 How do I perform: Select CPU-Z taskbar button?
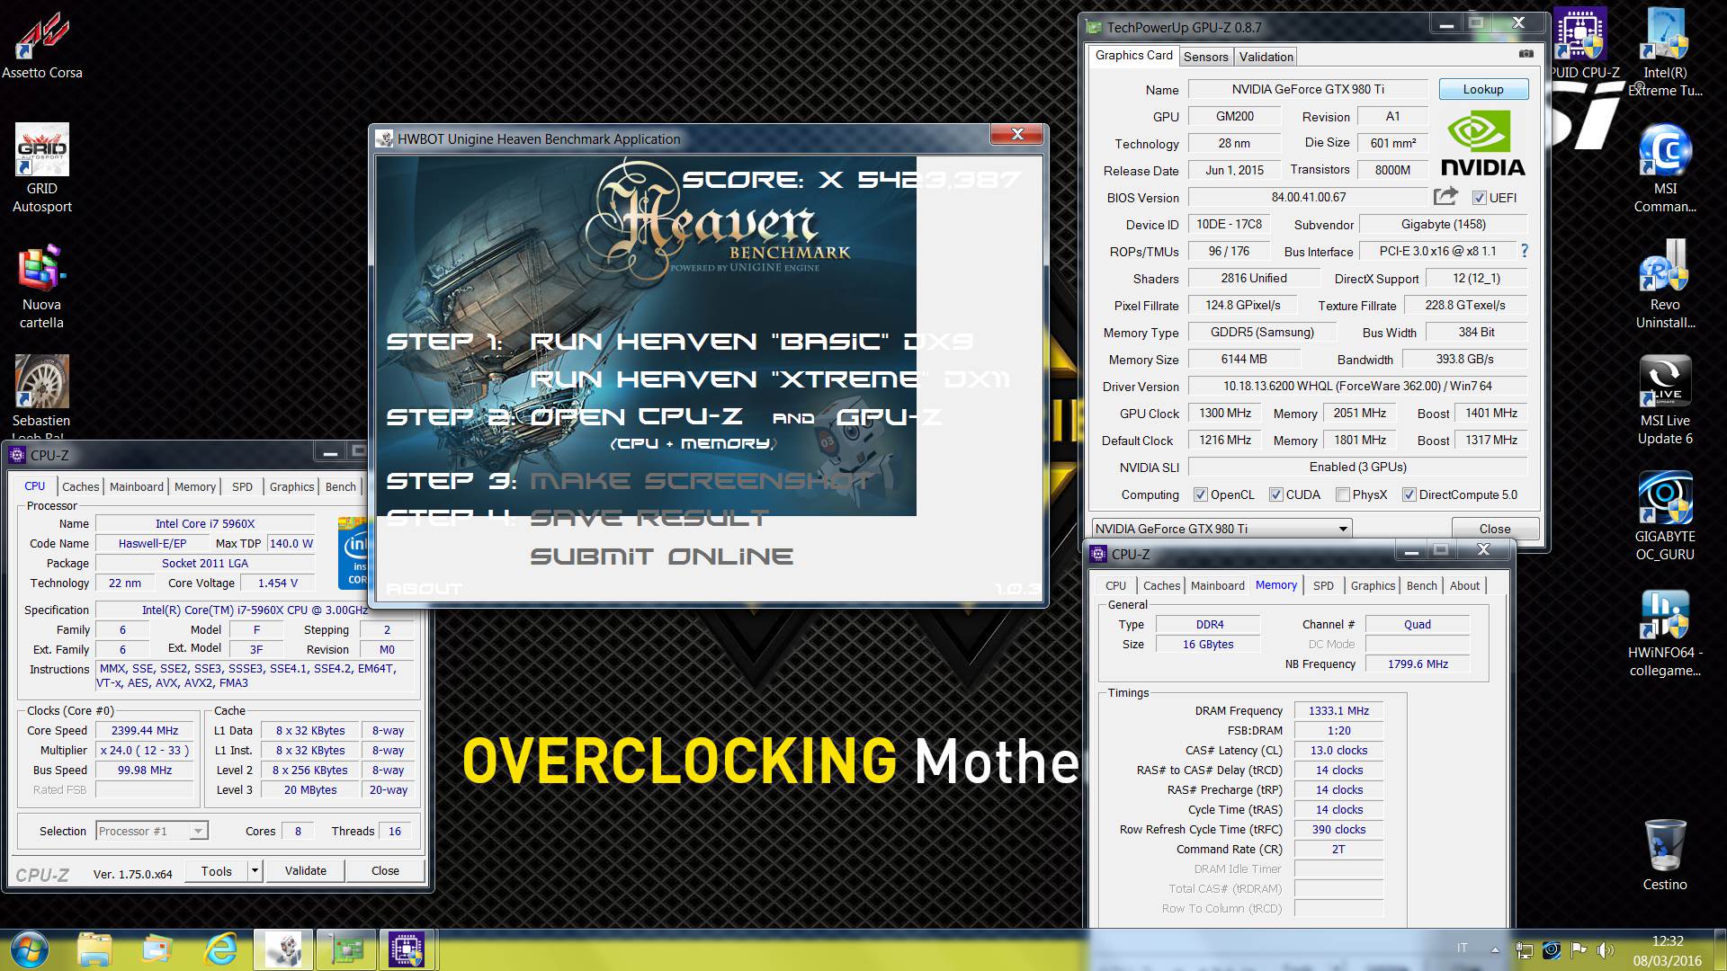[x=407, y=949]
